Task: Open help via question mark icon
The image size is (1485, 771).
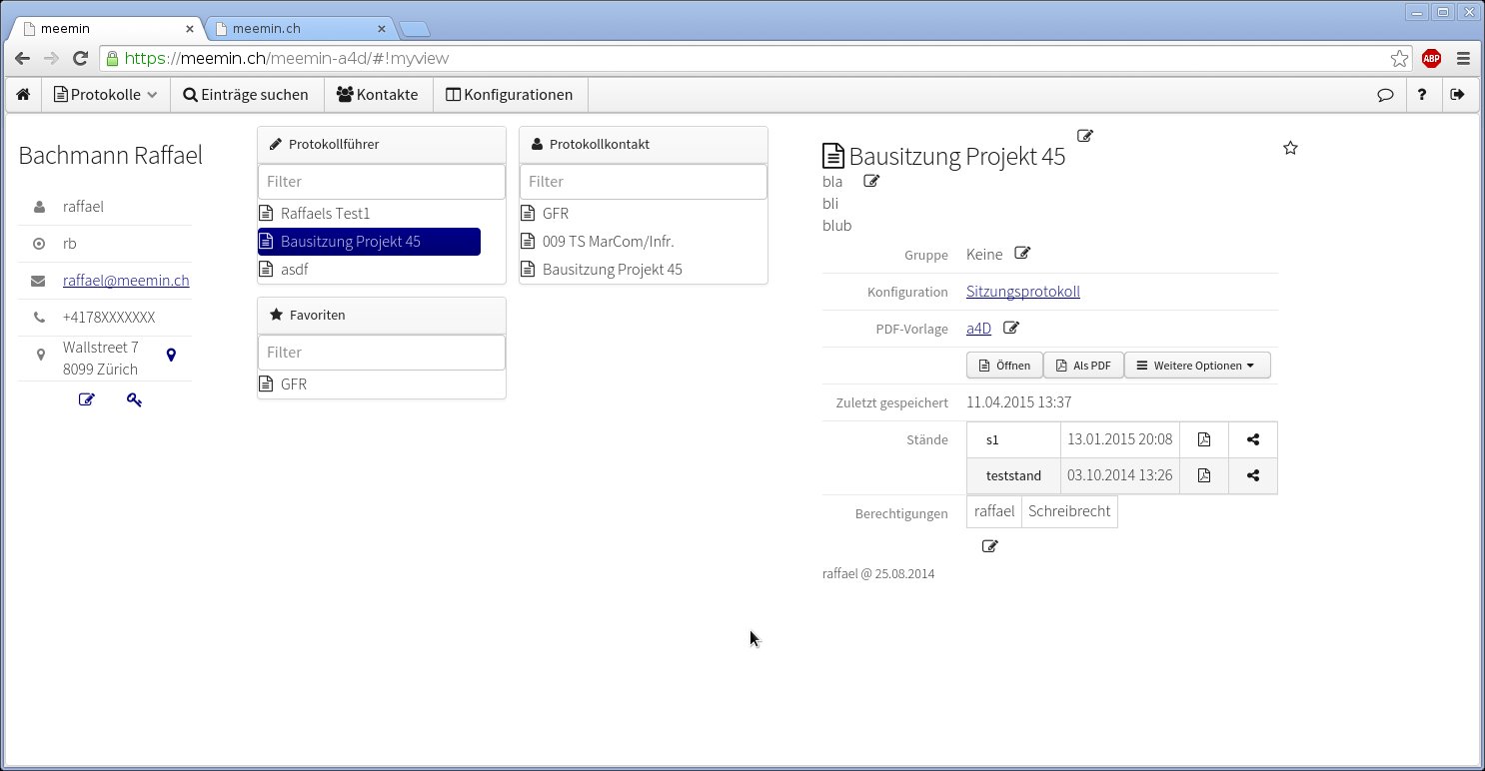Action: point(1422,95)
